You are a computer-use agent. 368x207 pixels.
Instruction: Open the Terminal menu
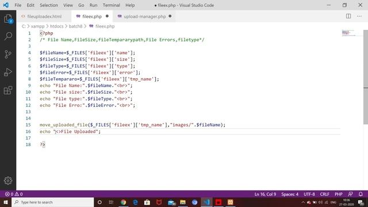click(111, 5)
